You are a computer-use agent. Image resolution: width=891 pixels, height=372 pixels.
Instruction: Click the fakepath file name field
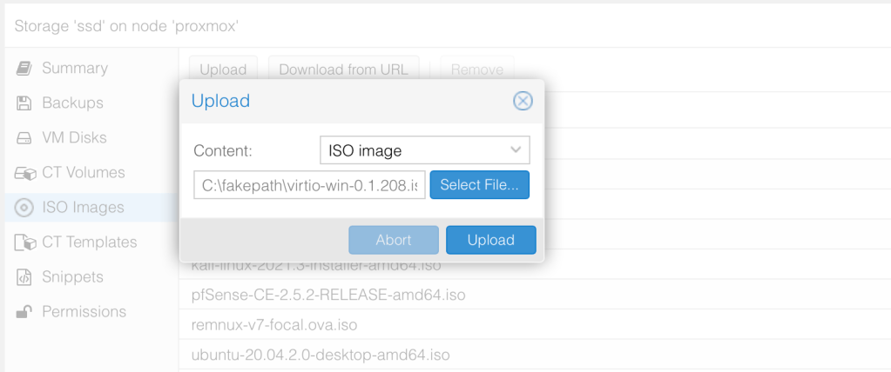pyautogui.click(x=309, y=184)
